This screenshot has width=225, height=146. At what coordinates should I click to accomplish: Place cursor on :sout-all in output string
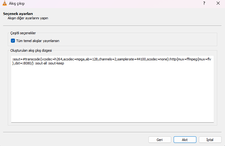pos(40,63)
